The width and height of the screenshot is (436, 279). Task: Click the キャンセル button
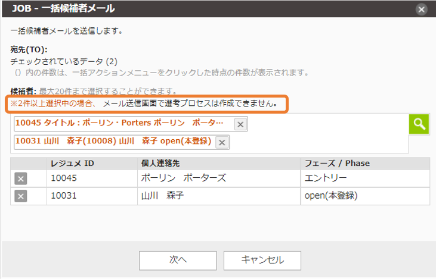(x=262, y=261)
